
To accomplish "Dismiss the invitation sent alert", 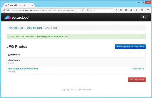I will pos(142,36).
